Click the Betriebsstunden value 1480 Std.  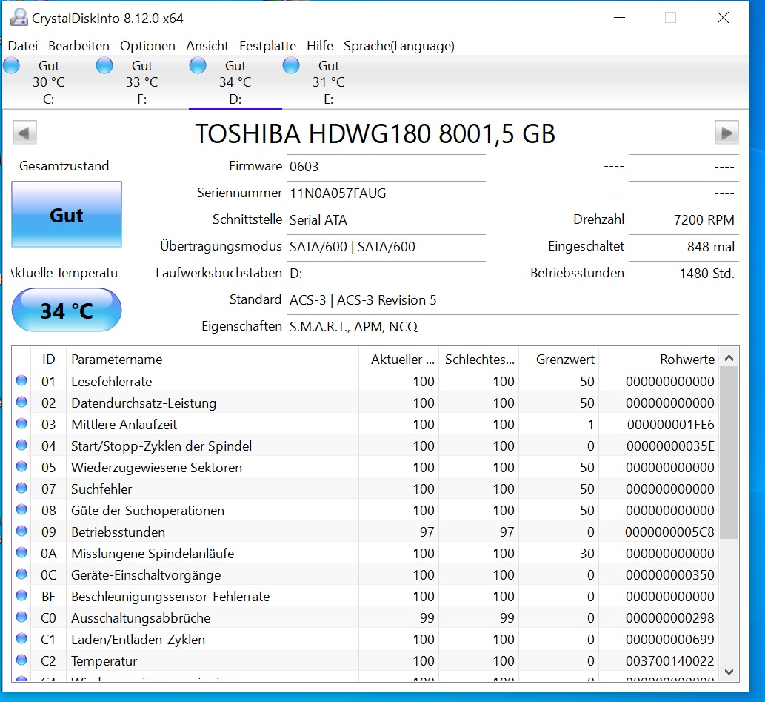[x=684, y=273]
